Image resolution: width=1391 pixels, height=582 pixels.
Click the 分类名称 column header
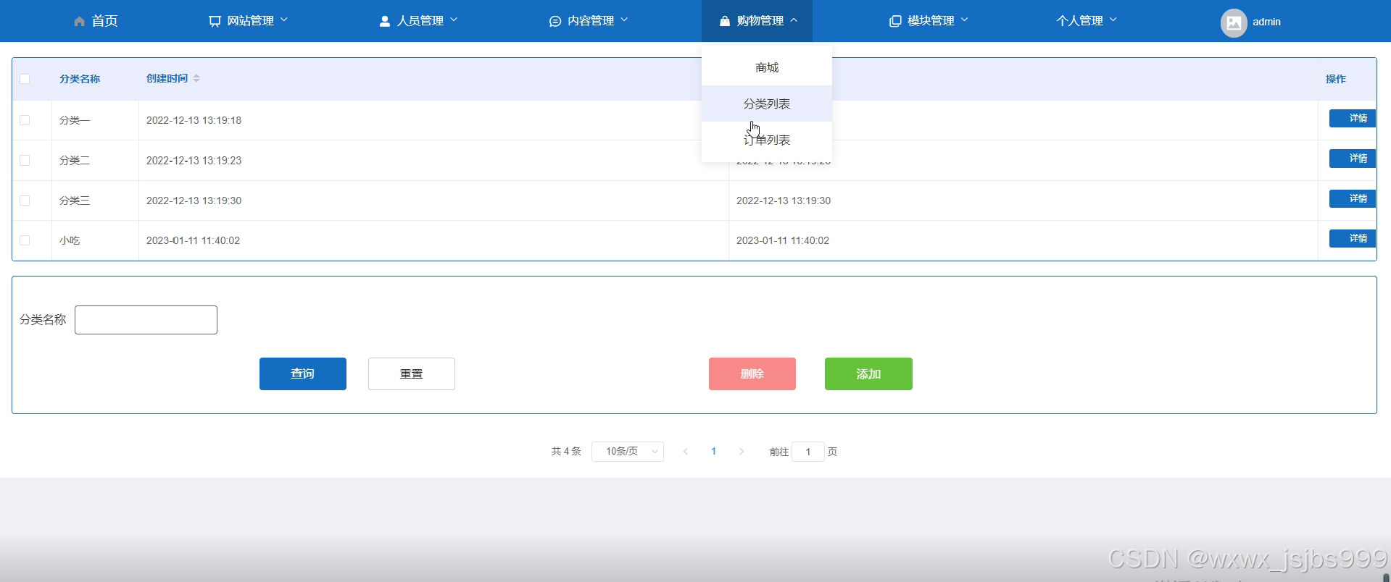[x=80, y=79]
